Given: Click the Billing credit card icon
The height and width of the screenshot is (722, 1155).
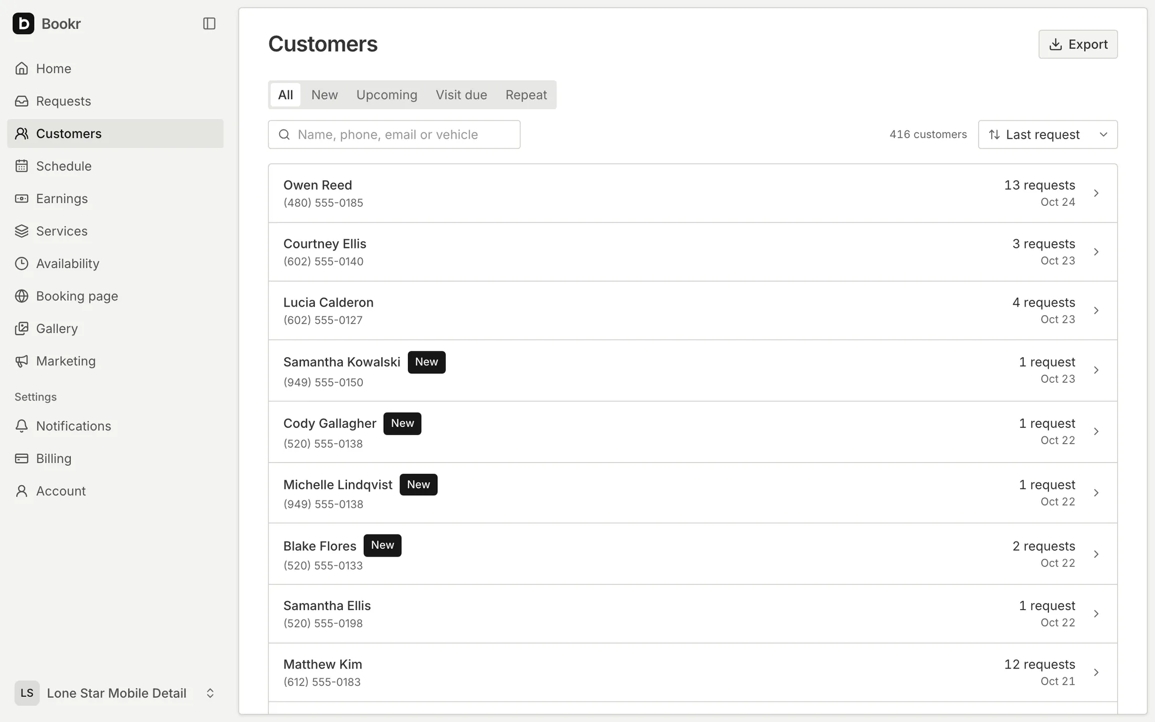Looking at the screenshot, I should pos(22,458).
